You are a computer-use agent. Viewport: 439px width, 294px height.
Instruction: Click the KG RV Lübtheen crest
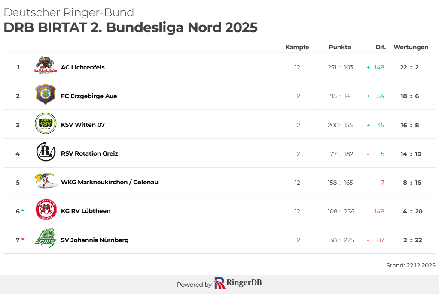point(46,210)
